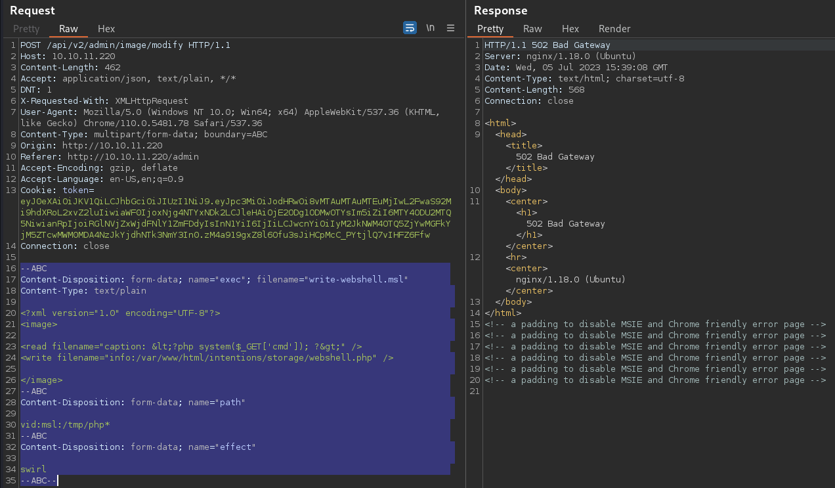Click the Response panel title
Image resolution: width=835 pixels, height=488 pixels.
click(x=501, y=11)
